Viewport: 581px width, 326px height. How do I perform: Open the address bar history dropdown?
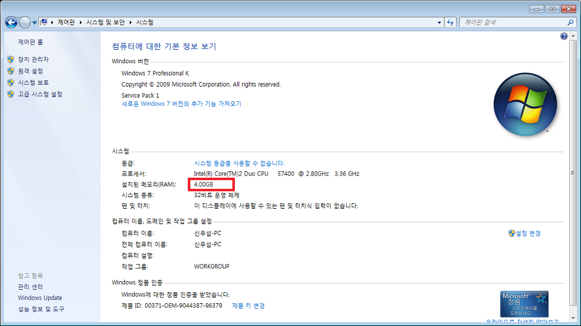pyautogui.click(x=440, y=22)
